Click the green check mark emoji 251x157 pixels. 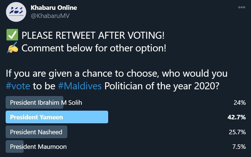(x=12, y=36)
